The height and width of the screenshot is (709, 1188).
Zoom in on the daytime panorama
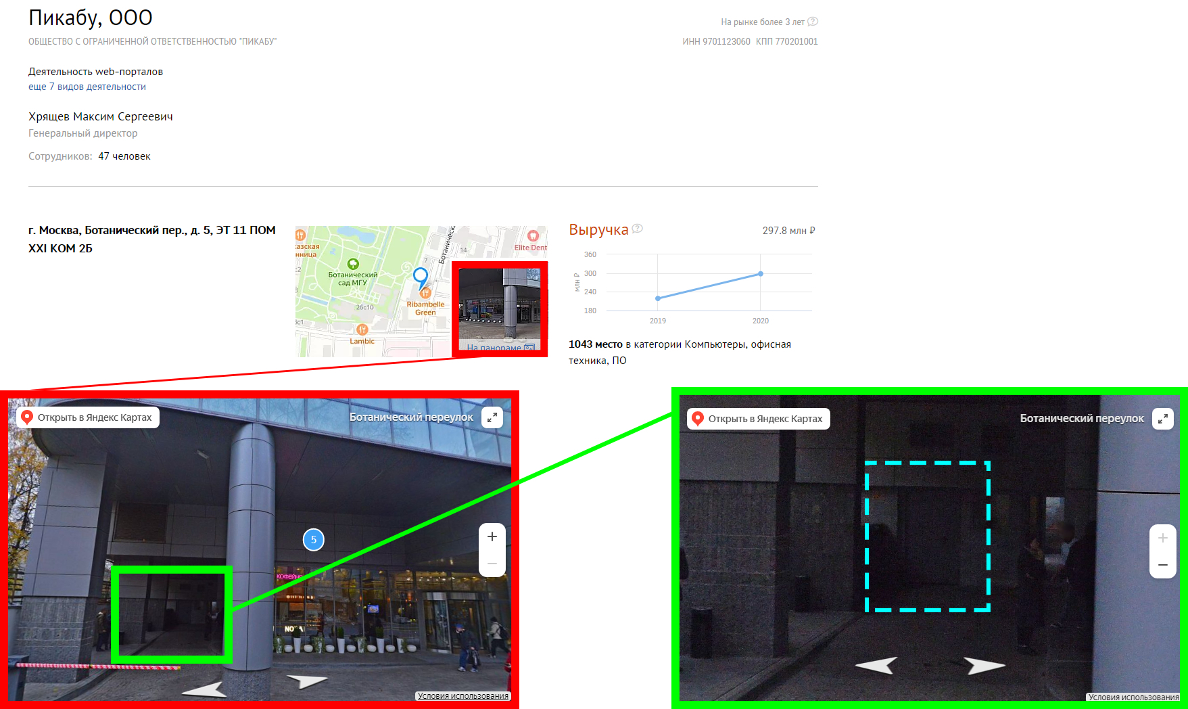[492, 536]
